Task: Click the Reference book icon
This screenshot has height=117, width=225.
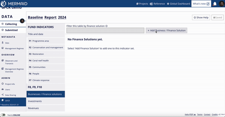Action: pyautogui.click(x=151, y=4)
